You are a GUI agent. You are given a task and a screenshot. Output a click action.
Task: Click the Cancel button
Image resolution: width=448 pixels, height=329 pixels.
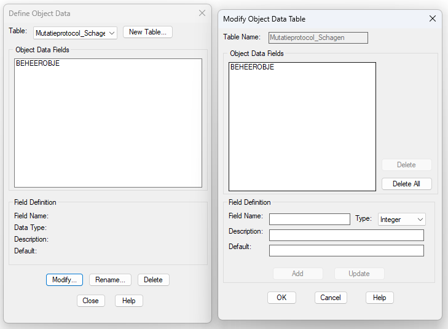click(x=331, y=298)
